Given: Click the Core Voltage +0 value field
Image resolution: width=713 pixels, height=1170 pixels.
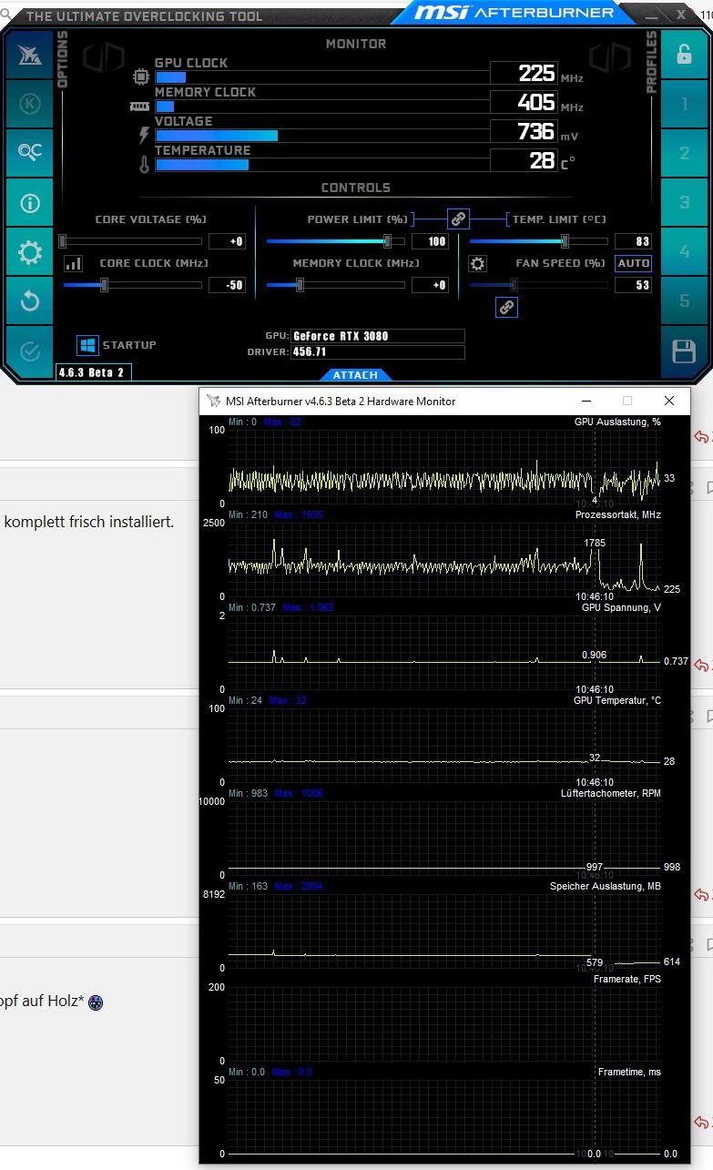Looking at the screenshot, I should pos(227,241).
